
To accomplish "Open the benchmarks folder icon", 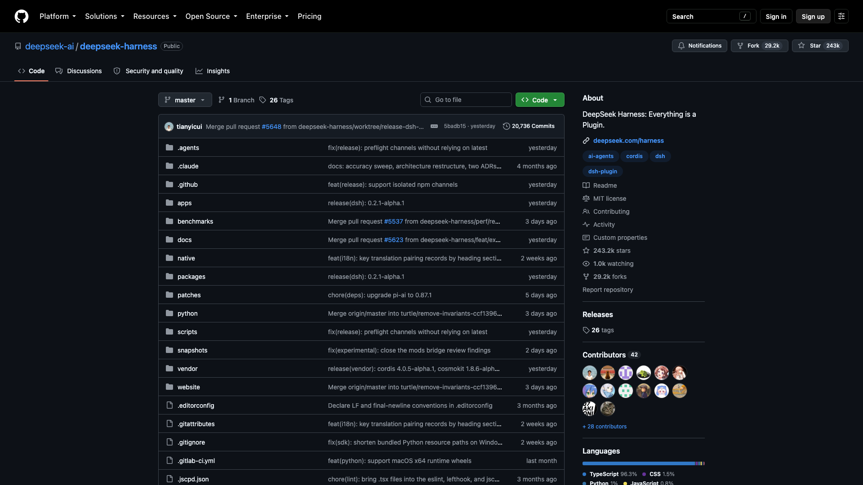I will [169, 221].
